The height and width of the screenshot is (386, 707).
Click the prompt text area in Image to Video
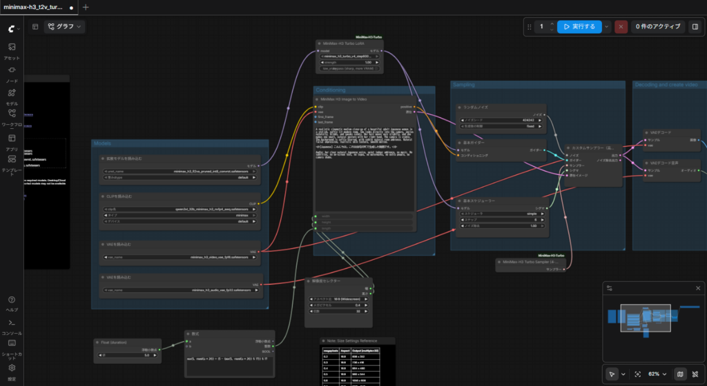365,169
